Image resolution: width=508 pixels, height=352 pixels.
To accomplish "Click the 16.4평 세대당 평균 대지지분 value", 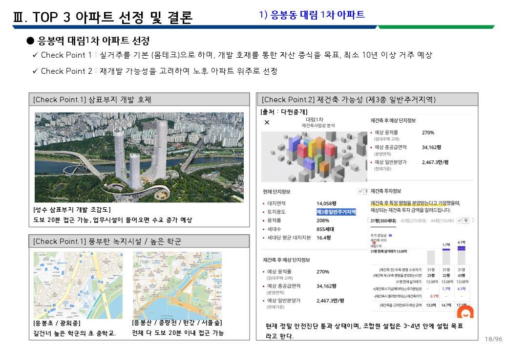I will (324, 238).
